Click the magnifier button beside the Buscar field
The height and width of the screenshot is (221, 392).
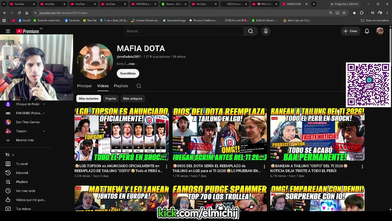251,31
